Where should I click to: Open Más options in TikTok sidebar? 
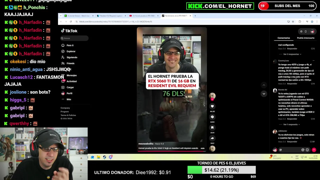[66, 99]
